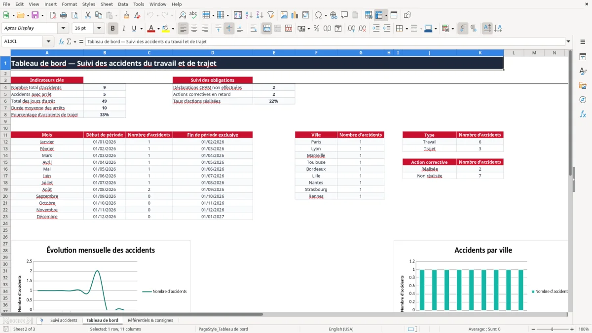Click the formula input line
This screenshot has width=592, height=333.
(325, 41)
